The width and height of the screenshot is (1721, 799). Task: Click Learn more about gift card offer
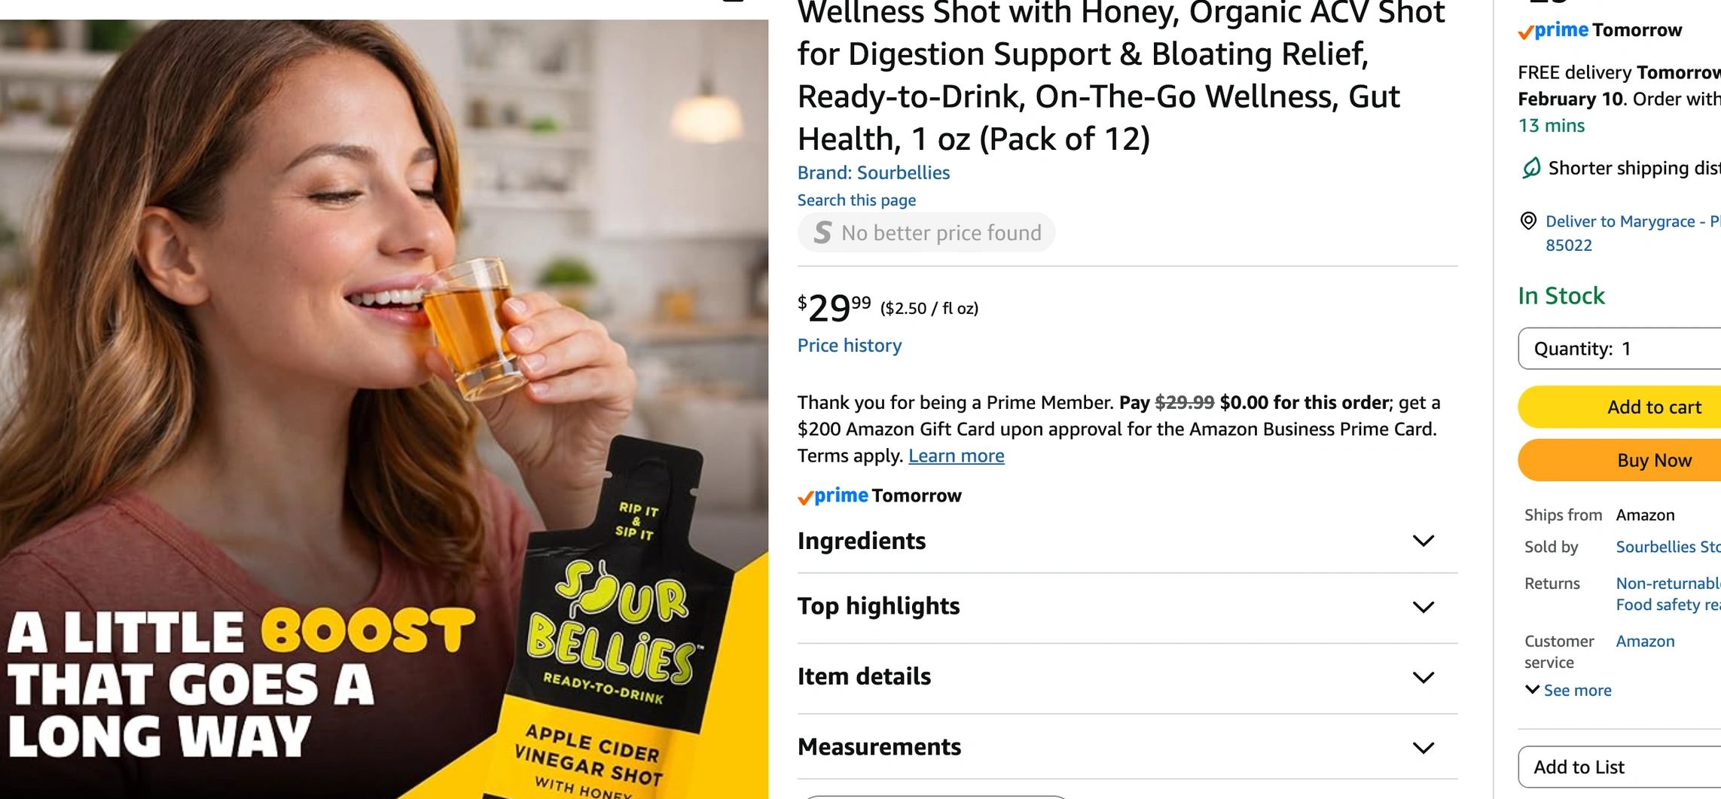click(x=956, y=456)
